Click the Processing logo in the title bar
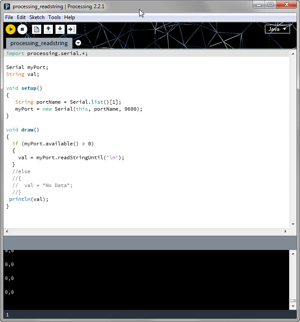300x322 pixels. tap(7, 7)
